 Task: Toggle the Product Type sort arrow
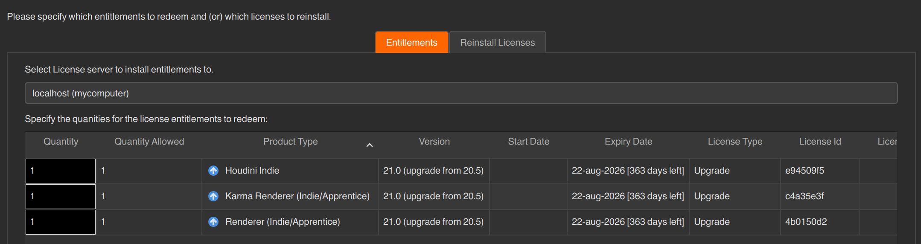(370, 145)
